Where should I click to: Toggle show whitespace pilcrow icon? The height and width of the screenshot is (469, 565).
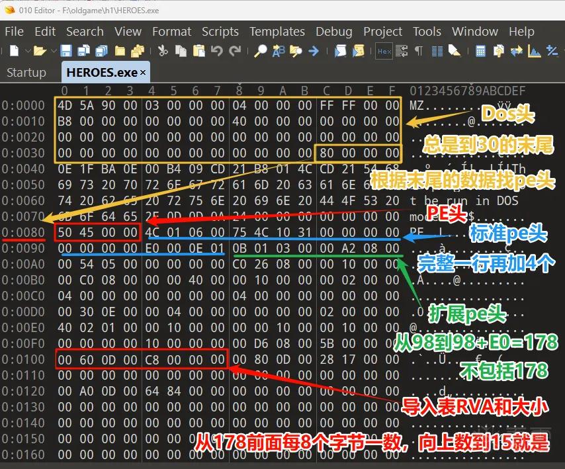(x=419, y=51)
